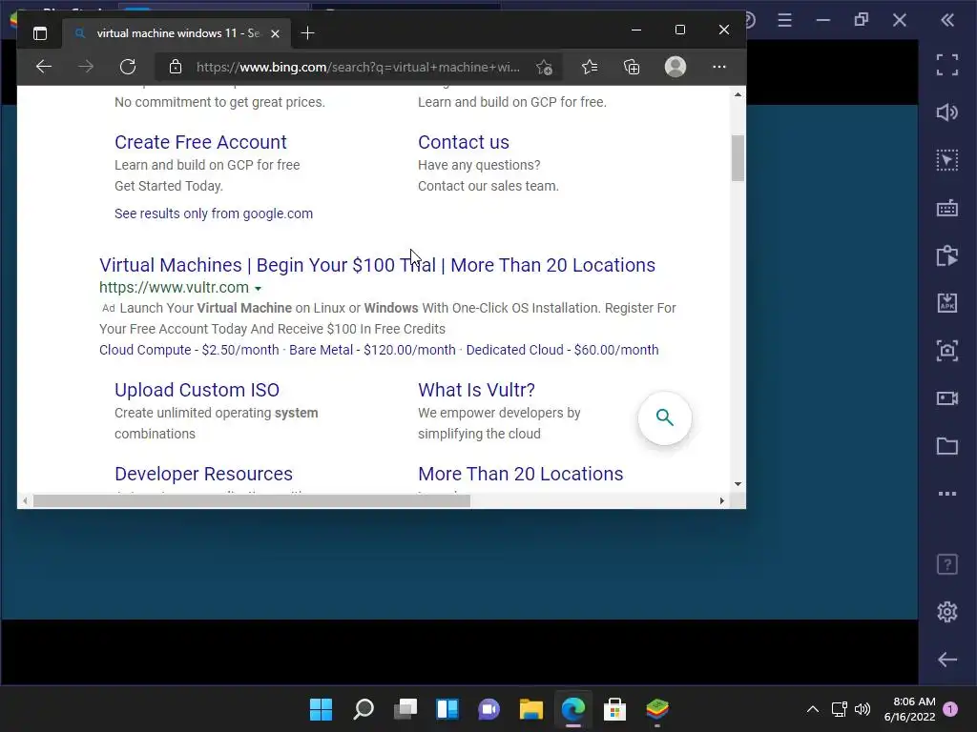Open Windows Start menu
Image resolution: width=977 pixels, height=732 pixels.
(x=321, y=709)
